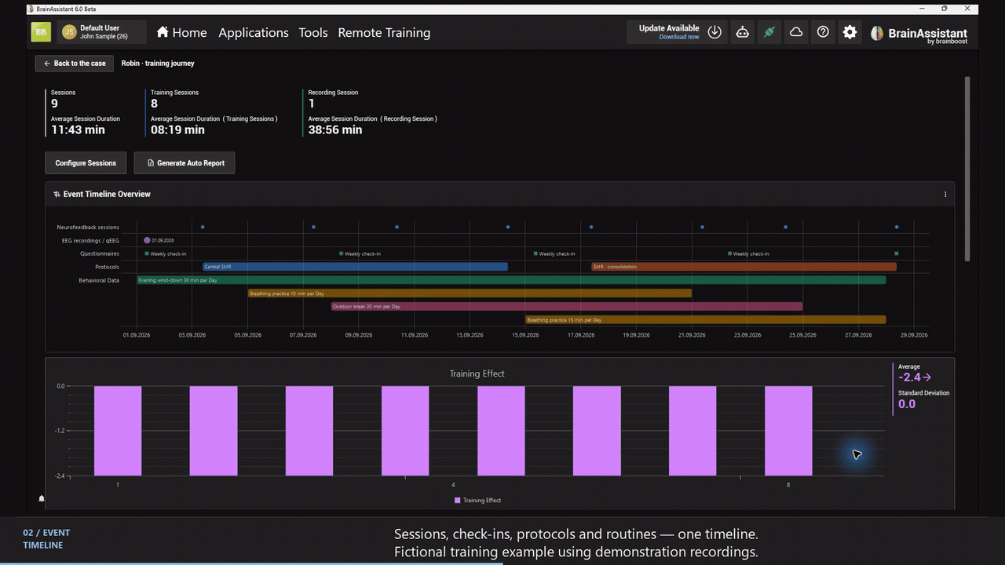This screenshot has height=565, width=1005.
Task: Go to the Home menu
Action: click(181, 32)
